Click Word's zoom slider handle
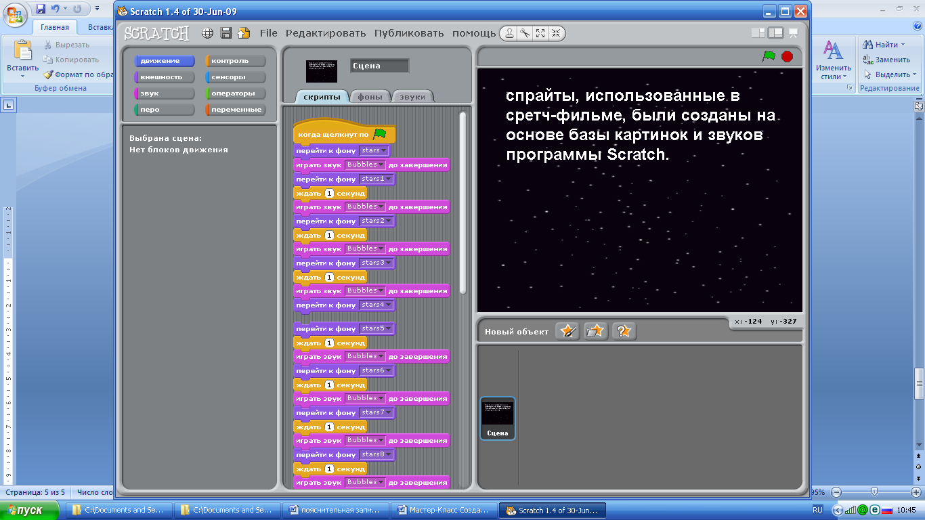 pos(874,492)
